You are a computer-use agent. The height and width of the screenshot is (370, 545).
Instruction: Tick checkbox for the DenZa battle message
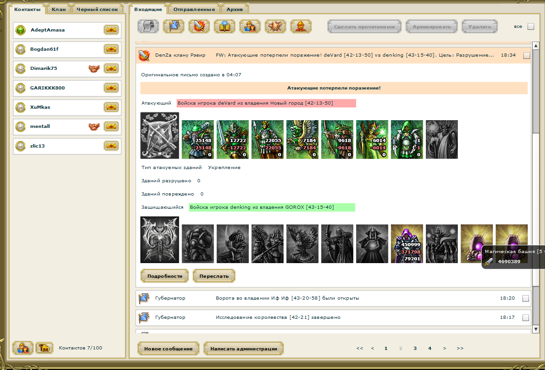point(527,56)
